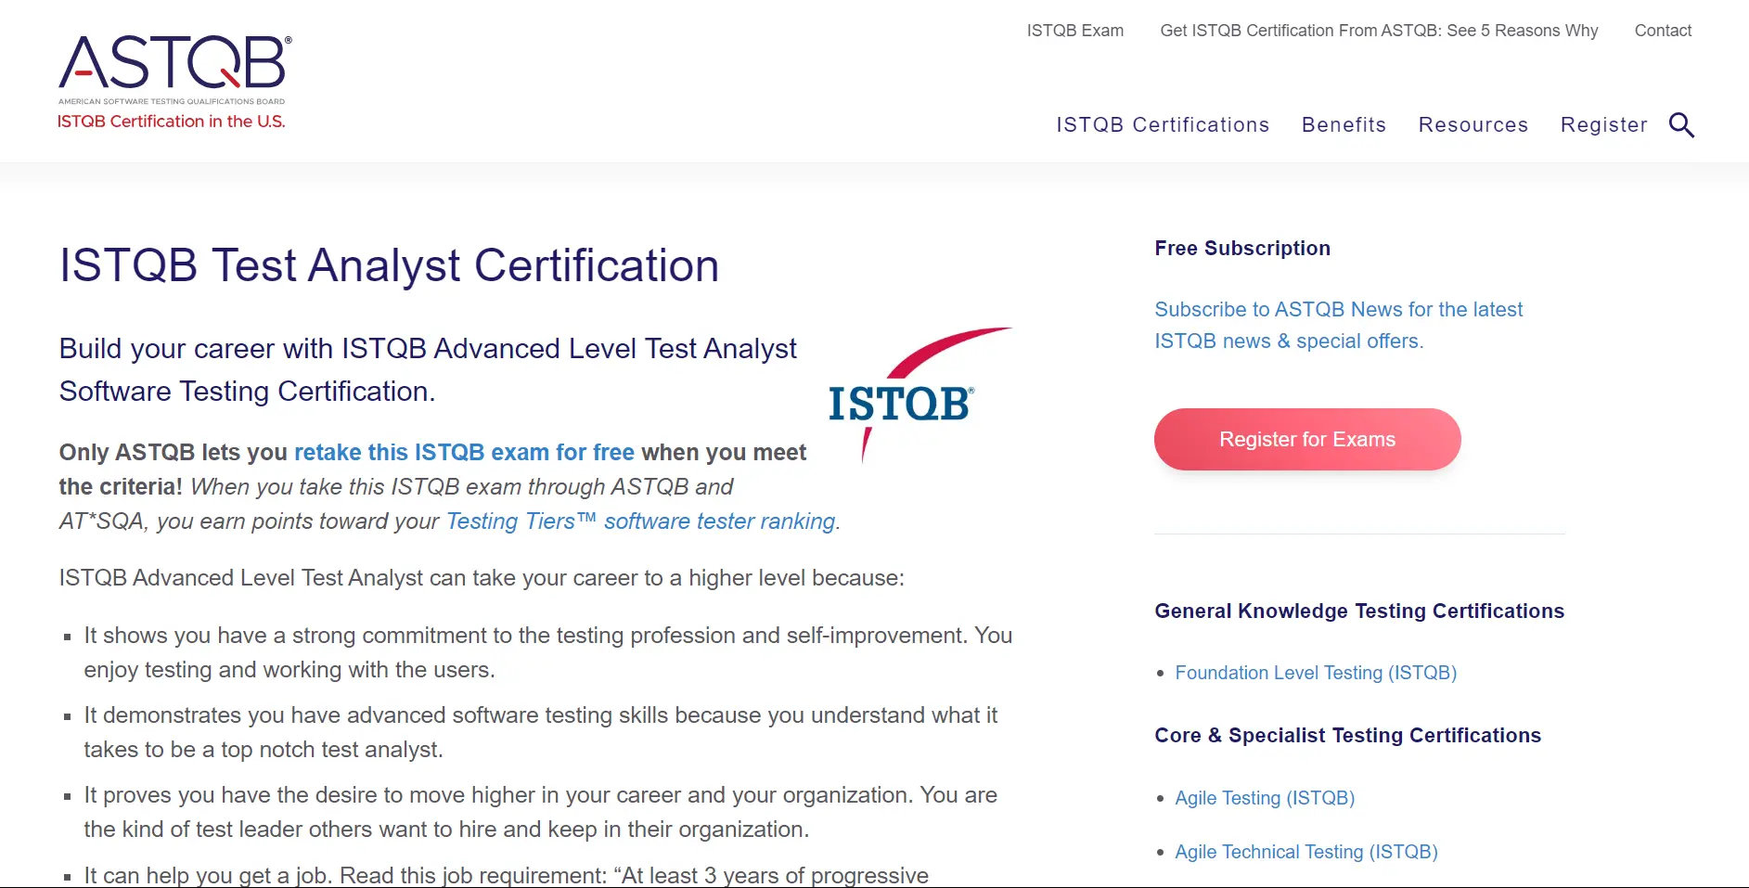Open the Benefits menu
Image resolution: width=1749 pixels, height=888 pixels.
tap(1344, 125)
